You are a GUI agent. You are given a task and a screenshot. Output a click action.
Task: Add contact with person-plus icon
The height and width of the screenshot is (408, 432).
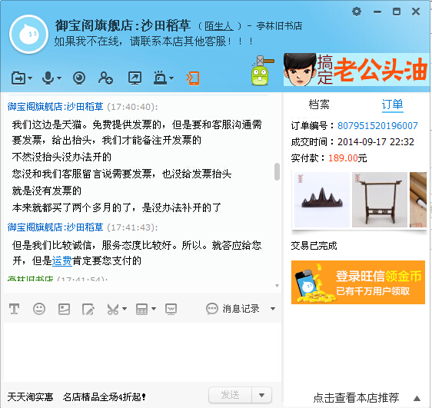(105, 78)
